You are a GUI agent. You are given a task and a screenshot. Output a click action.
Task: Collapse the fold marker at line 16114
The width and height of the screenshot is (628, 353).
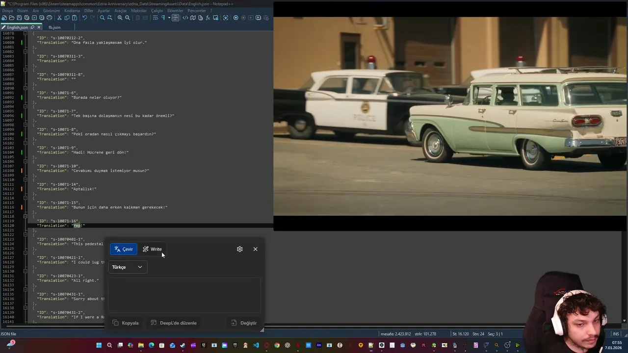click(x=26, y=198)
